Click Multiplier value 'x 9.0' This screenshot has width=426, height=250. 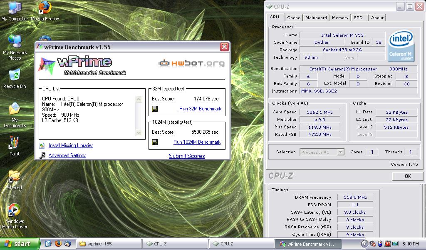point(319,120)
